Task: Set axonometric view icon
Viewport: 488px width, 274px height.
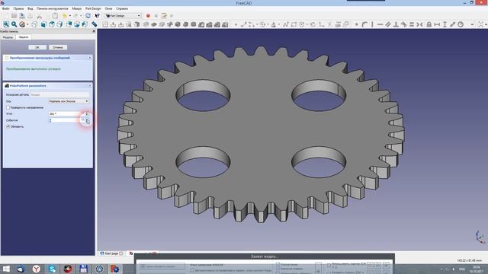Action: [x=34, y=24]
